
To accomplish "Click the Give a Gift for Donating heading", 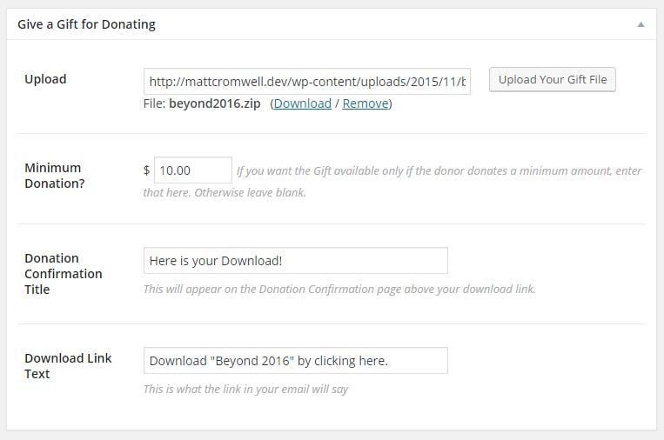I will tap(86, 24).
